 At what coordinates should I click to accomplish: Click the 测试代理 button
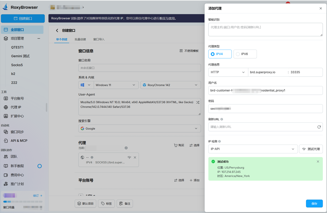[311, 149]
